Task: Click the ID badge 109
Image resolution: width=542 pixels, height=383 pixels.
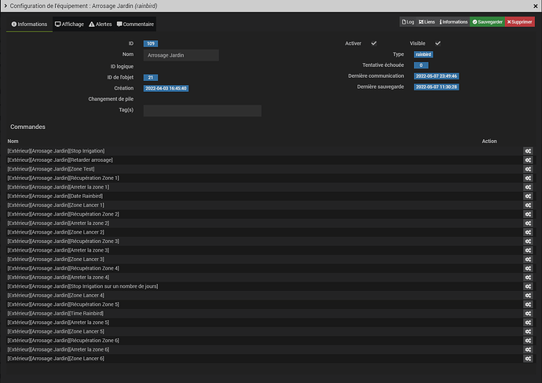Action: (x=151, y=43)
